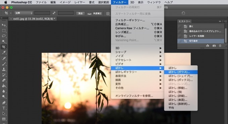Select the Rectangle shape tool
This screenshot has height=124, width=228.
pos(4,119)
